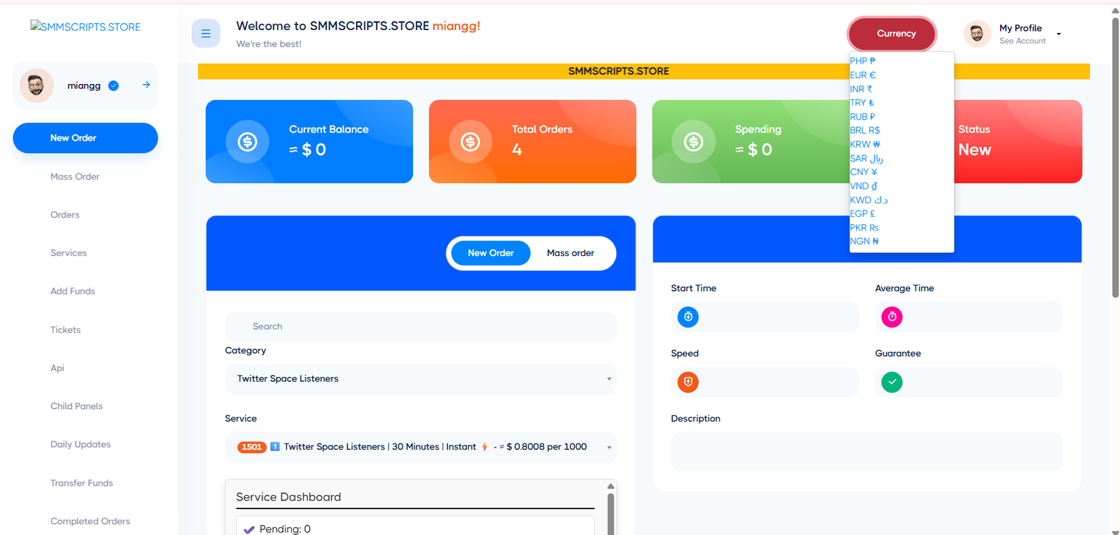Screen dimensions: 1120x535
Task: Click the Search input field
Action: point(421,327)
